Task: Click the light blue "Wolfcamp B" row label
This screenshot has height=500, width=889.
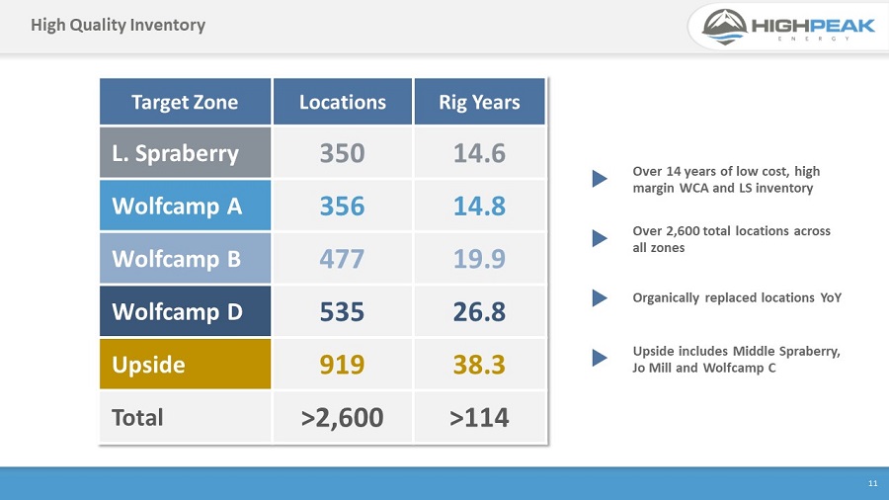Action: [x=185, y=259]
